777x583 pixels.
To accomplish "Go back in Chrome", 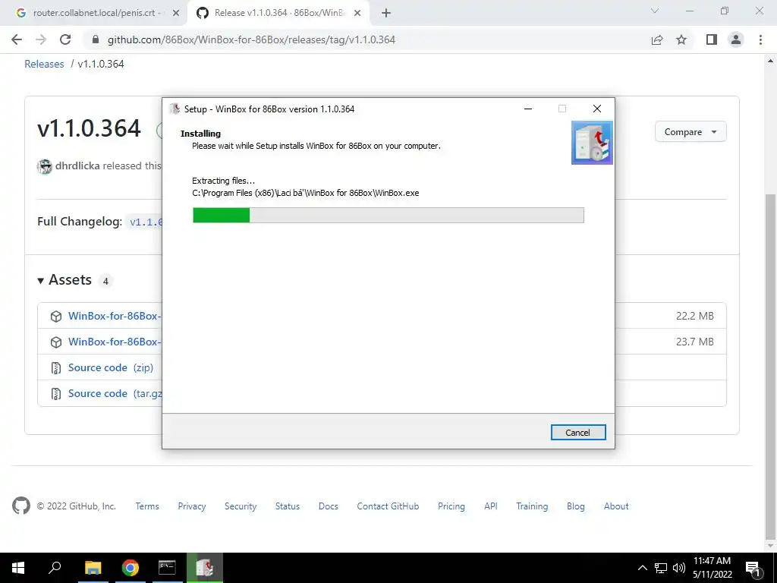I will (x=17, y=39).
